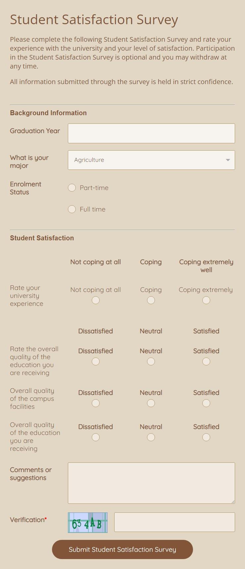Submit the Student Satisfaction Survey
The width and height of the screenshot is (245, 569).
pos(122,549)
